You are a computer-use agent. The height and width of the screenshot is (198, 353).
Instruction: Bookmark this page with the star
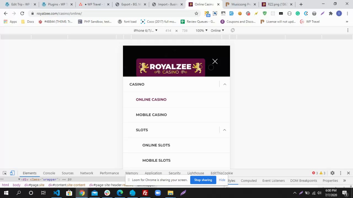point(196,13)
